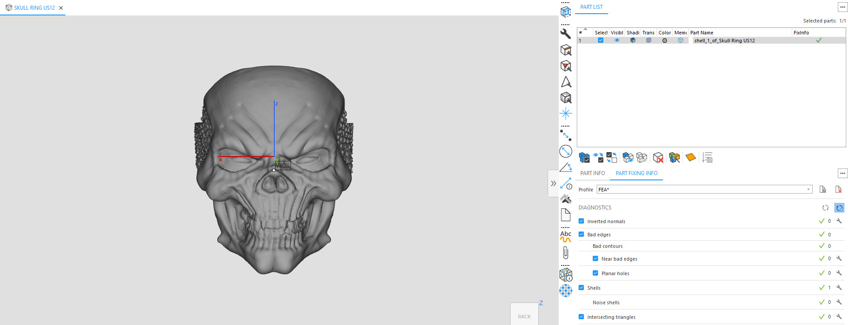Screen dimensions: 848x325
Task: Click the colored cubes magic wand icon
Action: point(674,157)
